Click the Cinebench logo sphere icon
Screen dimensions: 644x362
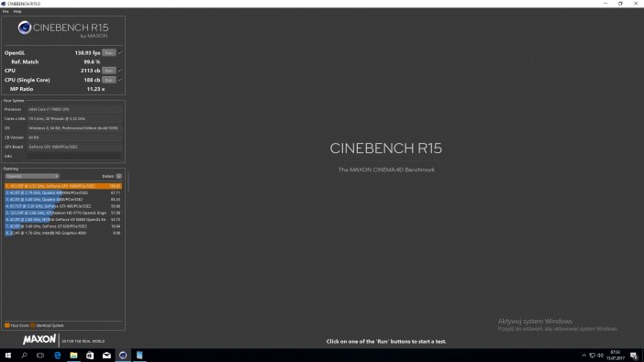pyautogui.click(x=25, y=27)
